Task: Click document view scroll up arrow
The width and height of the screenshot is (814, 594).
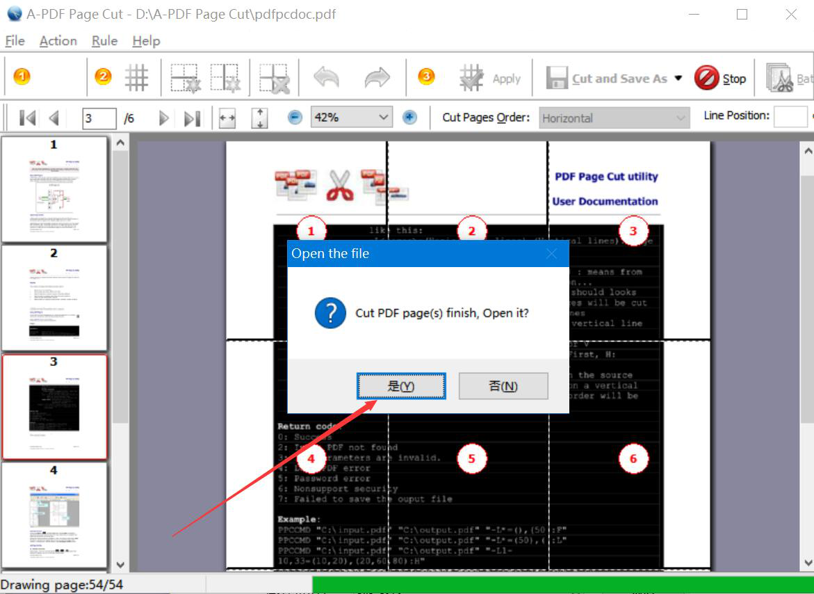Action: (808, 151)
